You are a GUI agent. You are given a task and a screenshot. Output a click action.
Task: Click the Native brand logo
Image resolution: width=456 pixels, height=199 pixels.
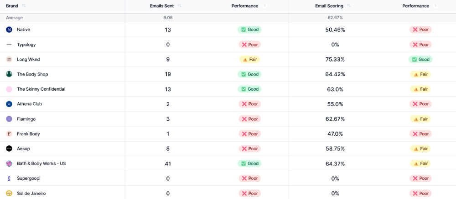[x=9, y=29]
